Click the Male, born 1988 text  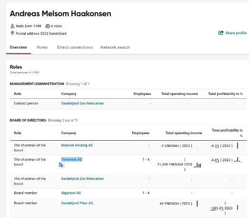[x=29, y=26]
